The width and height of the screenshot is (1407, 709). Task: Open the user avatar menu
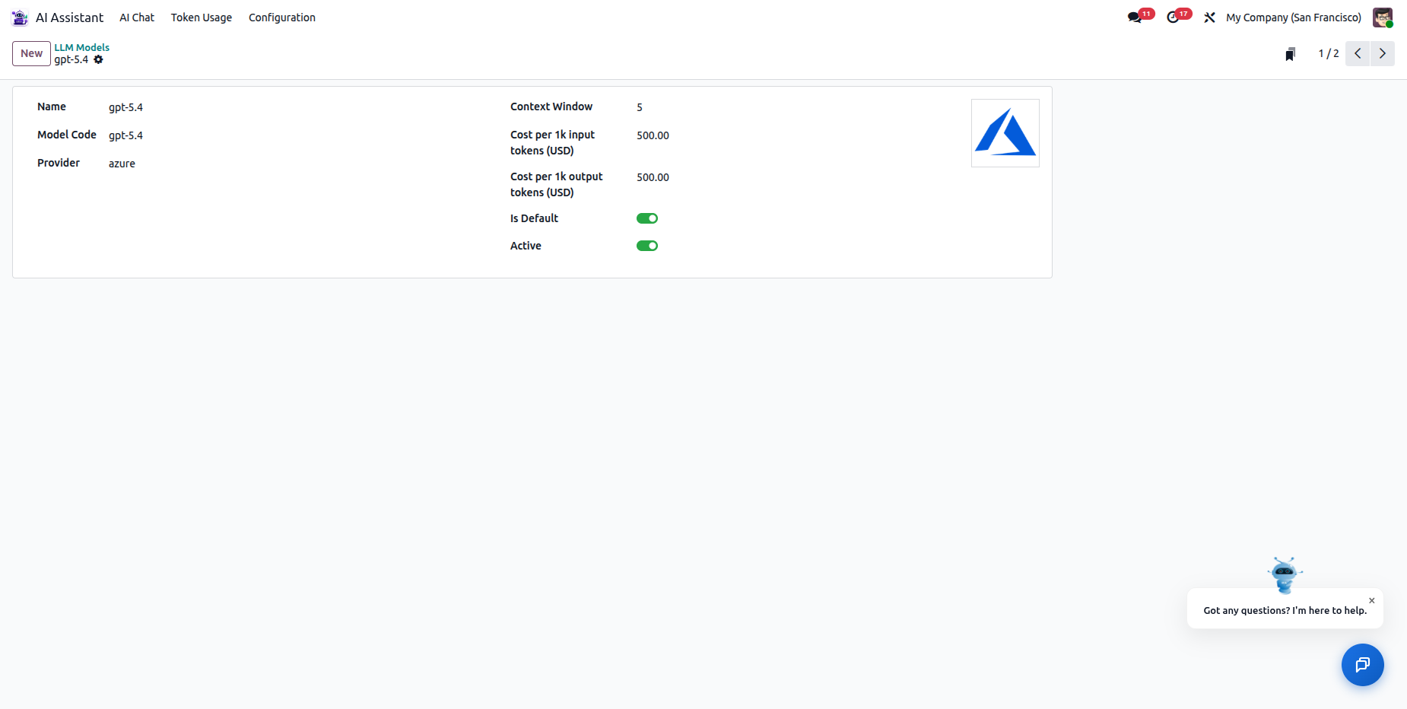tap(1383, 17)
